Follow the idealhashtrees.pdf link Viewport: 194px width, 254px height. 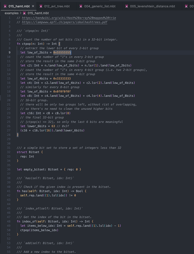pos(64,22)
